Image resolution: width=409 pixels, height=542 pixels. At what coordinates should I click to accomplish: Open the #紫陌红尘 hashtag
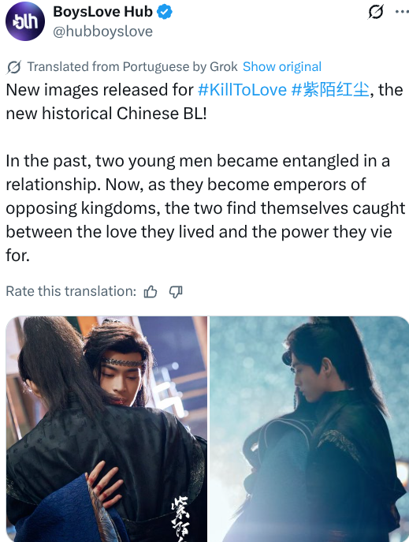coord(330,90)
